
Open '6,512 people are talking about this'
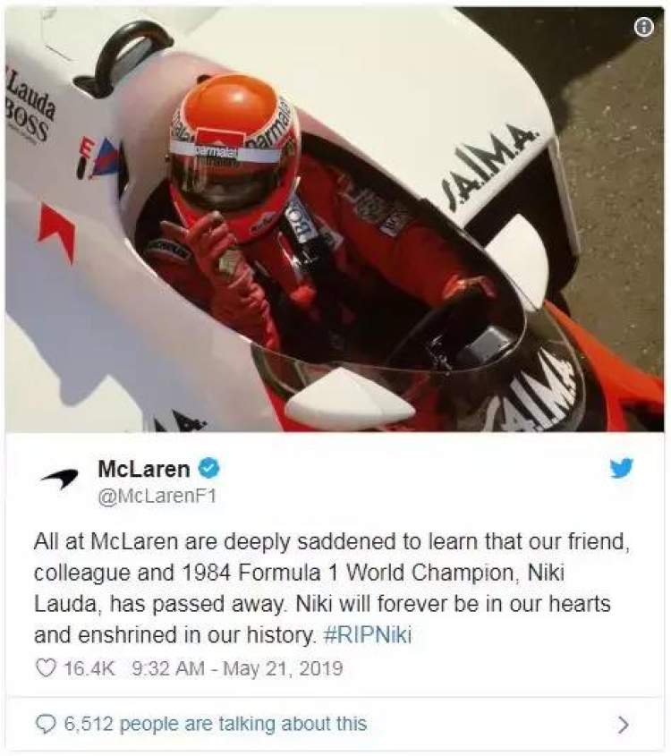pos(216,724)
